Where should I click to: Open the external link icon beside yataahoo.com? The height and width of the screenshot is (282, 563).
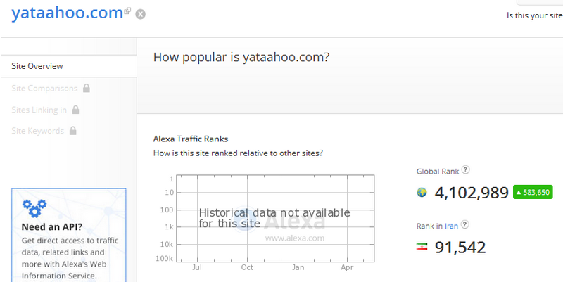[x=127, y=11]
